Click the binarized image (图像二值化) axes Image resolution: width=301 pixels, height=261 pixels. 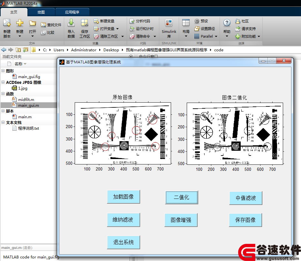click(235, 134)
